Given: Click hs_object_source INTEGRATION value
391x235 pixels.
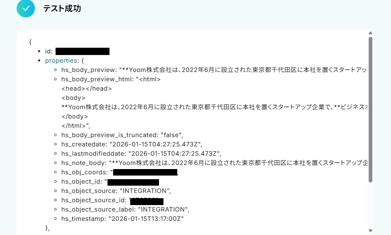Looking at the screenshot, I should 145,191.
